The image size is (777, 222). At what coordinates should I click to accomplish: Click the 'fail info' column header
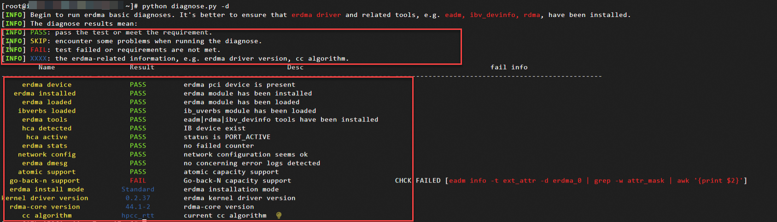pyautogui.click(x=509, y=67)
